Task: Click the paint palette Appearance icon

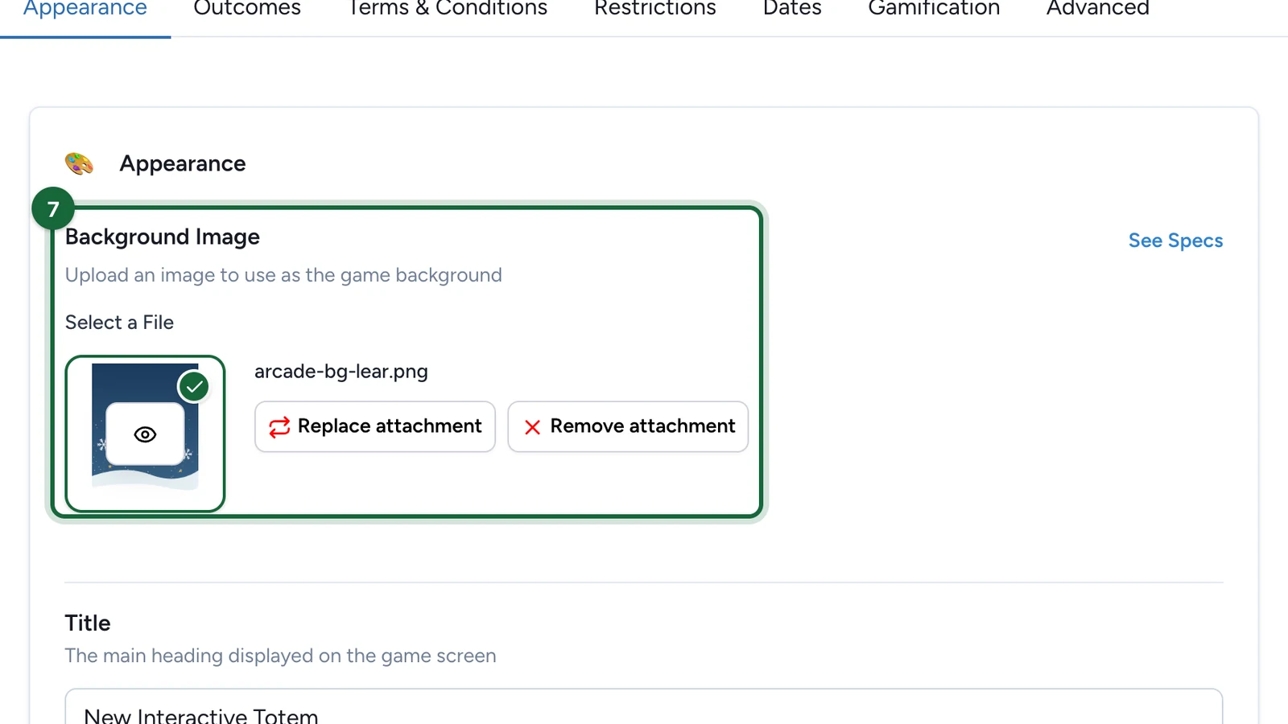Action: pos(79,163)
